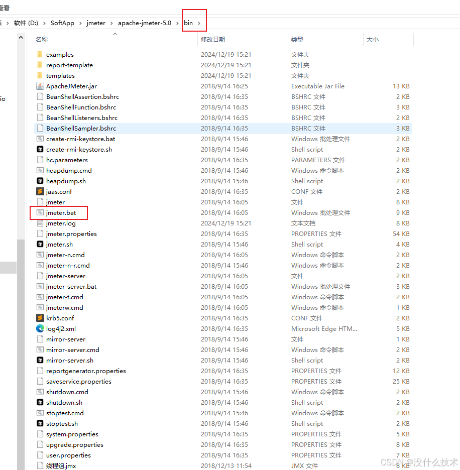Viewport: 460px width, 470px height.
Task: Sort files by 修改日期 column header
Action: [213, 39]
